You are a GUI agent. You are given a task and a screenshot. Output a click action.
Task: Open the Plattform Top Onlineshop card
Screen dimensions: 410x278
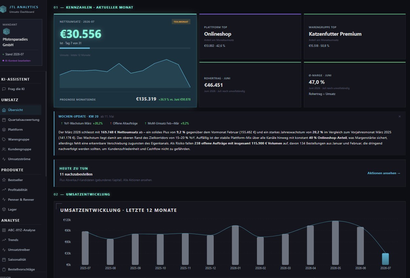pyautogui.click(x=250, y=36)
